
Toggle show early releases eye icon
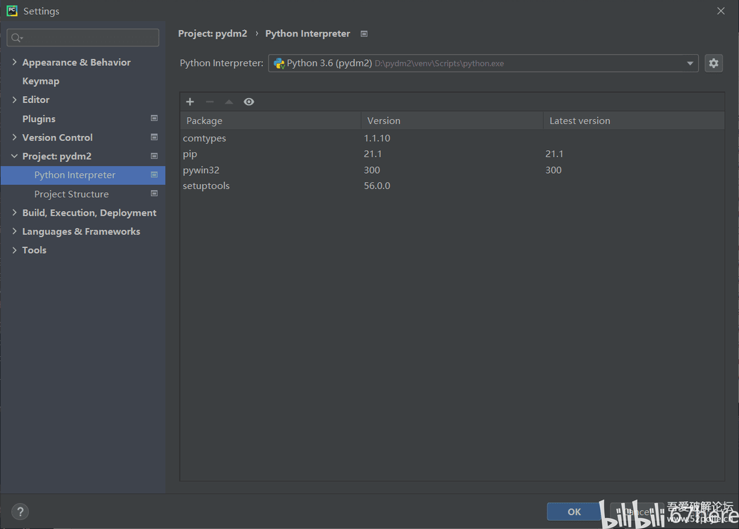(249, 102)
